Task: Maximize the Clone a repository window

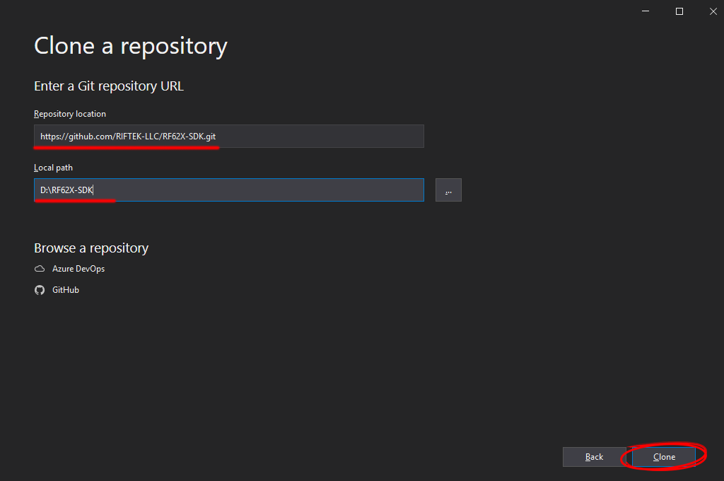Action: coord(679,11)
